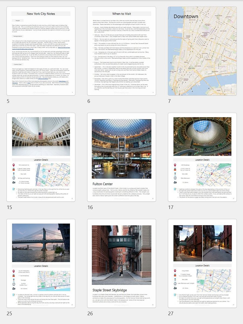The height and width of the screenshot is (324, 243).
Task: Select the 'New York City Notes' heading
Action: pyautogui.click(x=41, y=14)
